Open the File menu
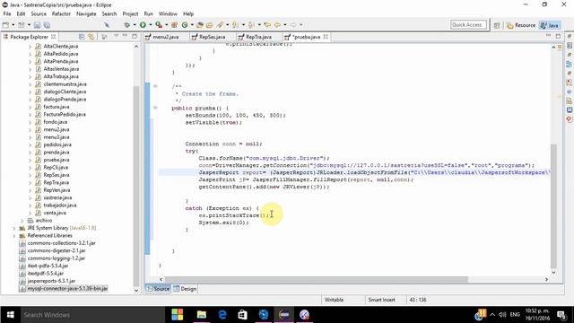Viewport: 574px width, 323px height. (7, 13)
